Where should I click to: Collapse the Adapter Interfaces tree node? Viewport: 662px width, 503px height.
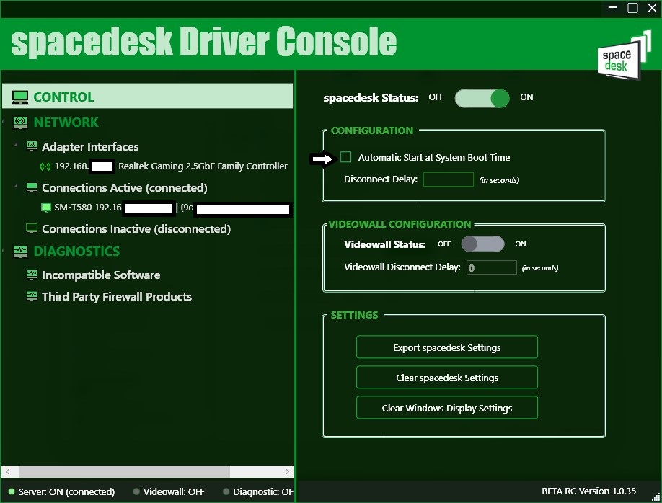(16, 145)
